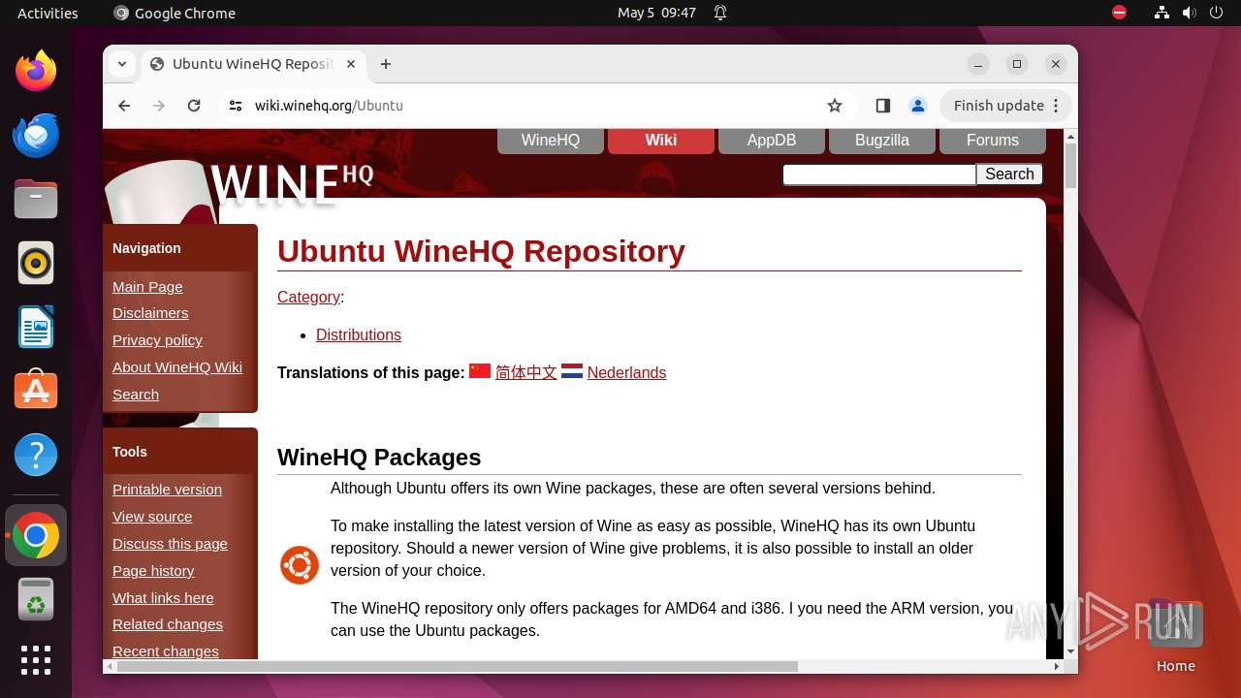Launch Thunderbird mail from dock
This screenshot has height=698, width=1241.
point(36,135)
